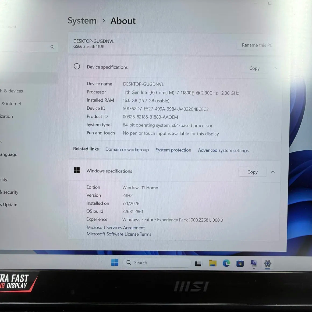The height and width of the screenshot is (312, 312).
Task: Click the search magnifier in settings sidebar
Action: 52,47
